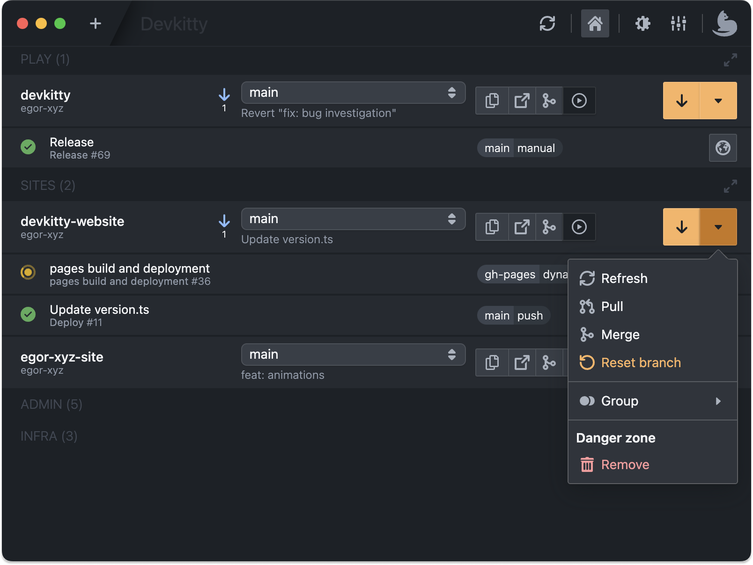
Task: Open branch dropdown for egor-xyz-site
Action: (x=353, y=355)
